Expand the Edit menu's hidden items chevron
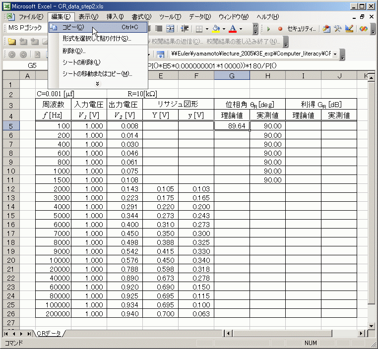This screenshot has height=349, width=378. click(97, 83)
